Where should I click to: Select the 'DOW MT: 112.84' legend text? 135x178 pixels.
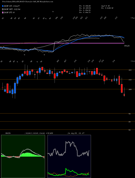[12, 9]
